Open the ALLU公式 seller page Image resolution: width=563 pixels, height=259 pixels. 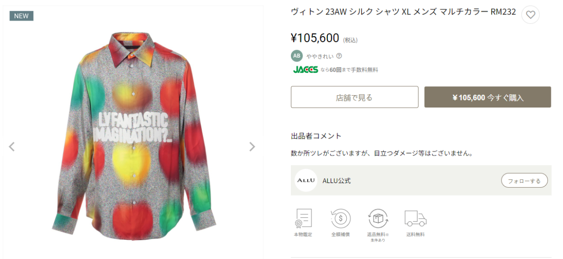[336, 181]
